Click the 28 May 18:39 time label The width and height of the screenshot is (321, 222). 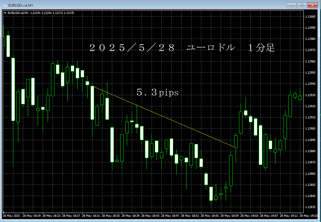tap(131, 216)
